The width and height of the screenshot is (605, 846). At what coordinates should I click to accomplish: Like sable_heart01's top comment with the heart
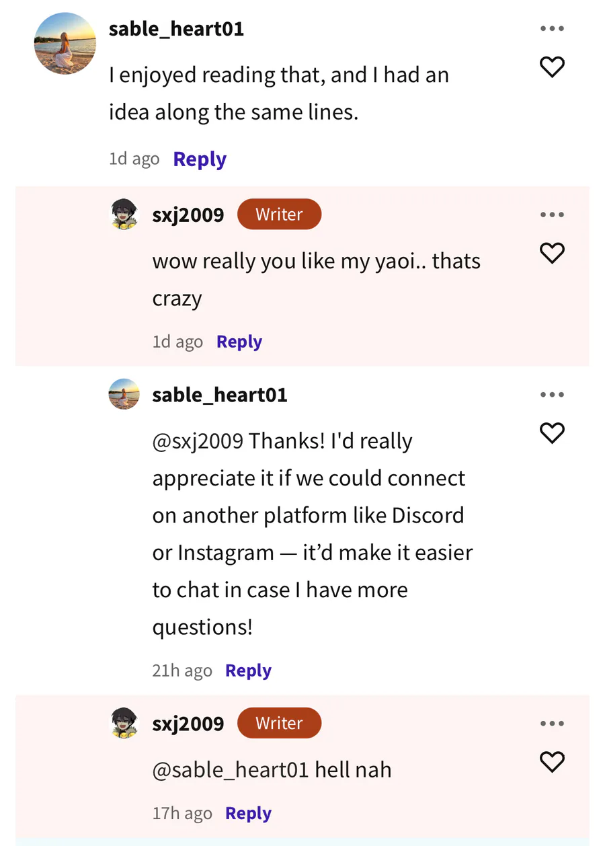tap(552, 67)
